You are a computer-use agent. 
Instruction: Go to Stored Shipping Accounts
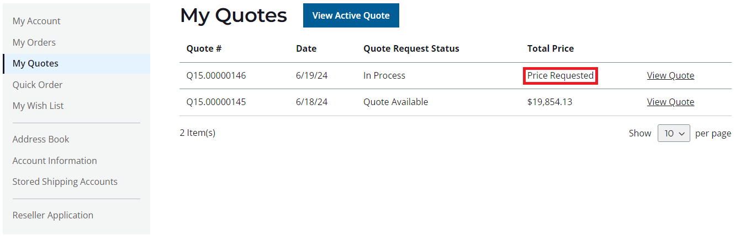tap(65, 182)
